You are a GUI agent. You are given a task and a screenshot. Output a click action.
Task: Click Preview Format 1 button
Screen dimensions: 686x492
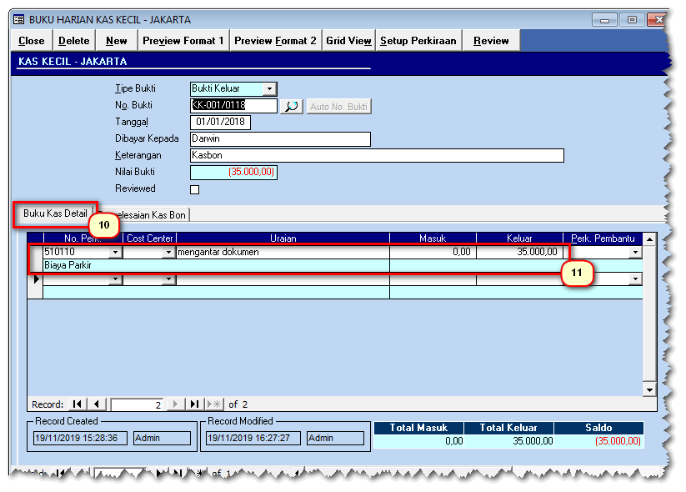183,41
